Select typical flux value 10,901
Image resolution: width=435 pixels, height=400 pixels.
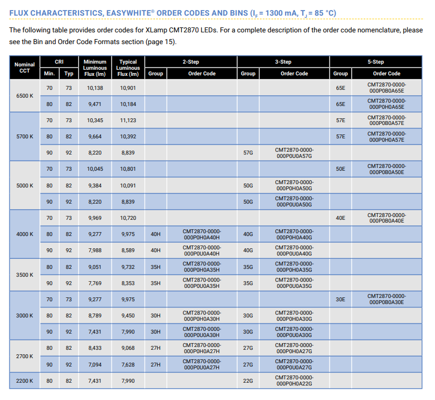(128, 88)
